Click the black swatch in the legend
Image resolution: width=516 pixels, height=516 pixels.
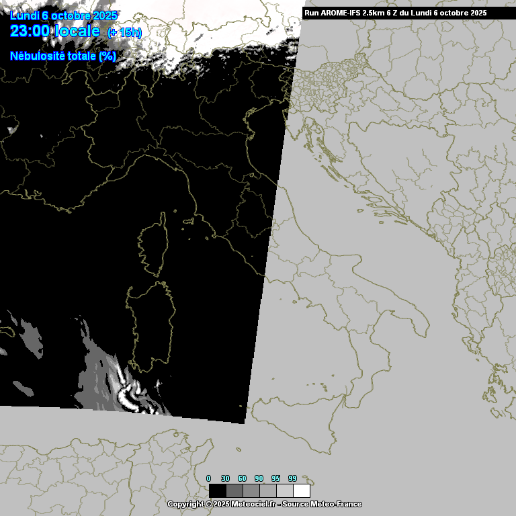point(217,490)
